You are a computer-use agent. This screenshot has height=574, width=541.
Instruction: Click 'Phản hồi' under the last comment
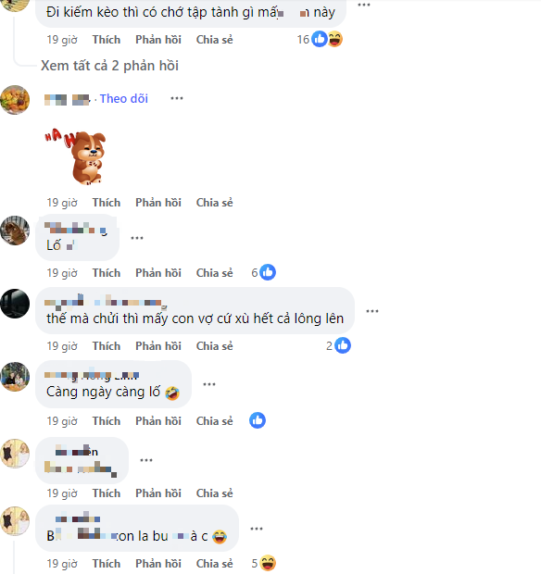coord(158,564)
